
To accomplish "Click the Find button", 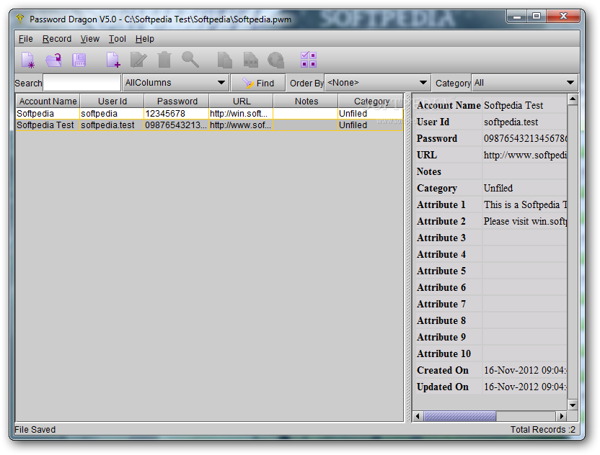I will [258, 83].
